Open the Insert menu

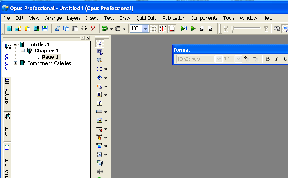click(92, 18)
